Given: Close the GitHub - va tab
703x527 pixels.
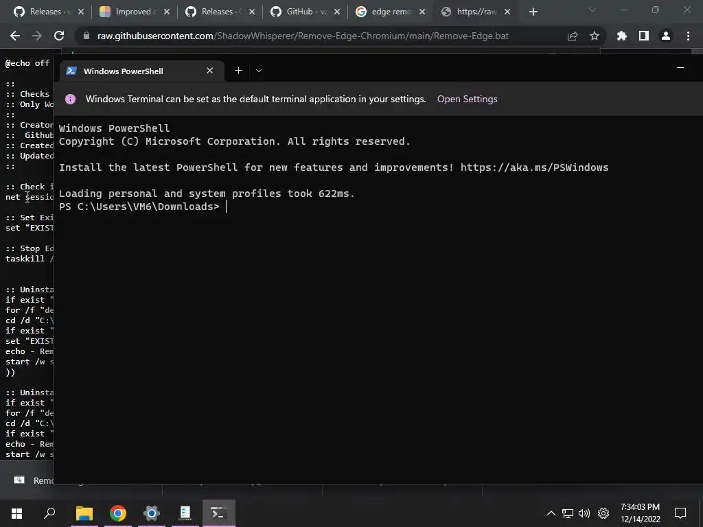Looking at the screenshot, I should (x=337, y=12).
